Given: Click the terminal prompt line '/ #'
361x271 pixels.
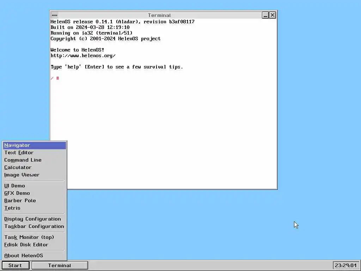Looking at the screenshot, I should [55, 78].
